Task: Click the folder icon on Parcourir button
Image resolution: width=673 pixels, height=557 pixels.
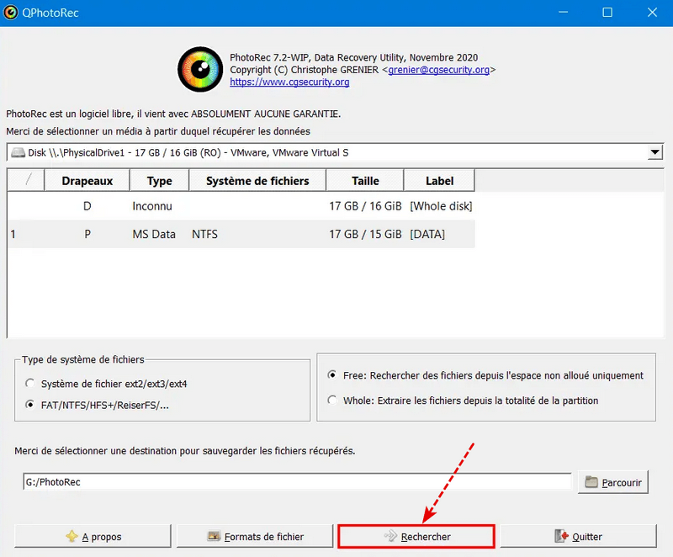Action: coord(591,482)
